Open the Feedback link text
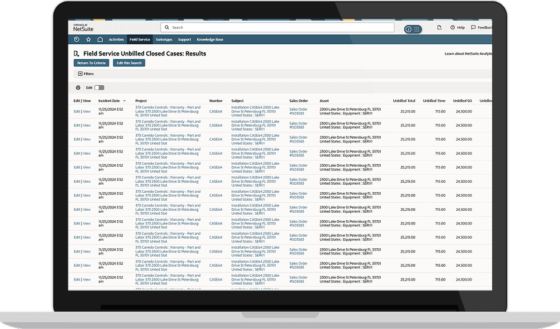The height and width of the screenshot is (329, 560). pos(485,27)
